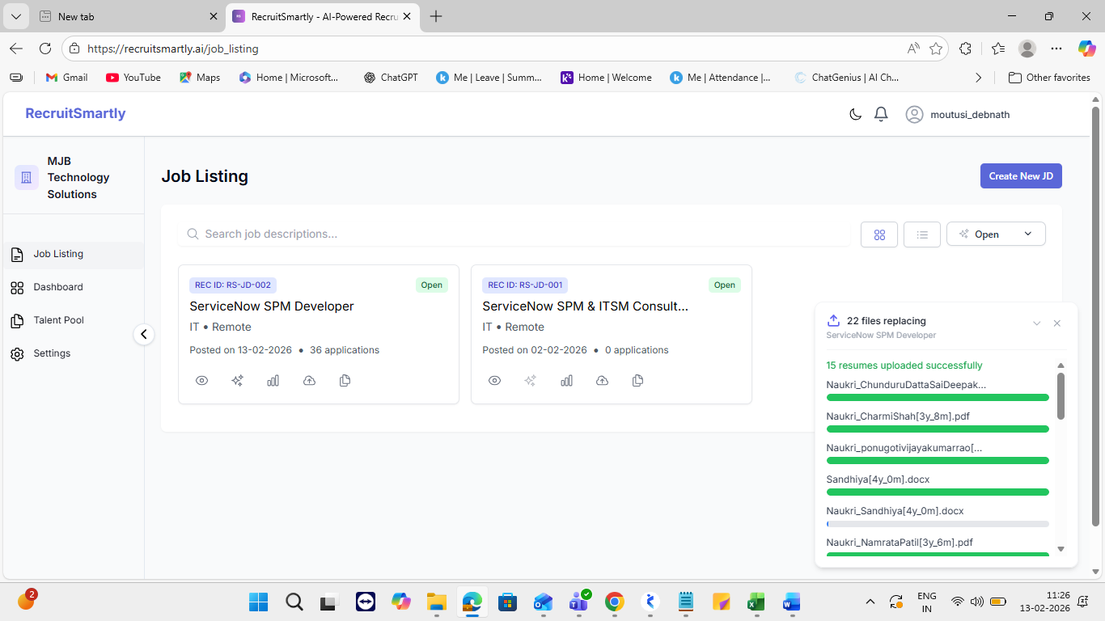
Task: Click upload cloud icon on ServiceNow SPM Developer card
Action: 309,381
